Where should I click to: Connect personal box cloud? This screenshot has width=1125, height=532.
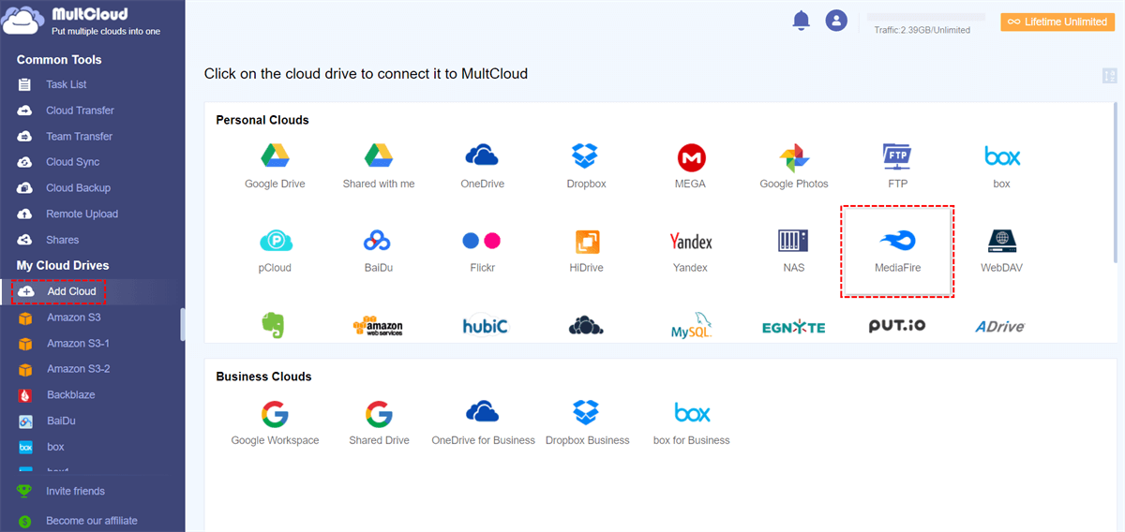point(1002,166)
